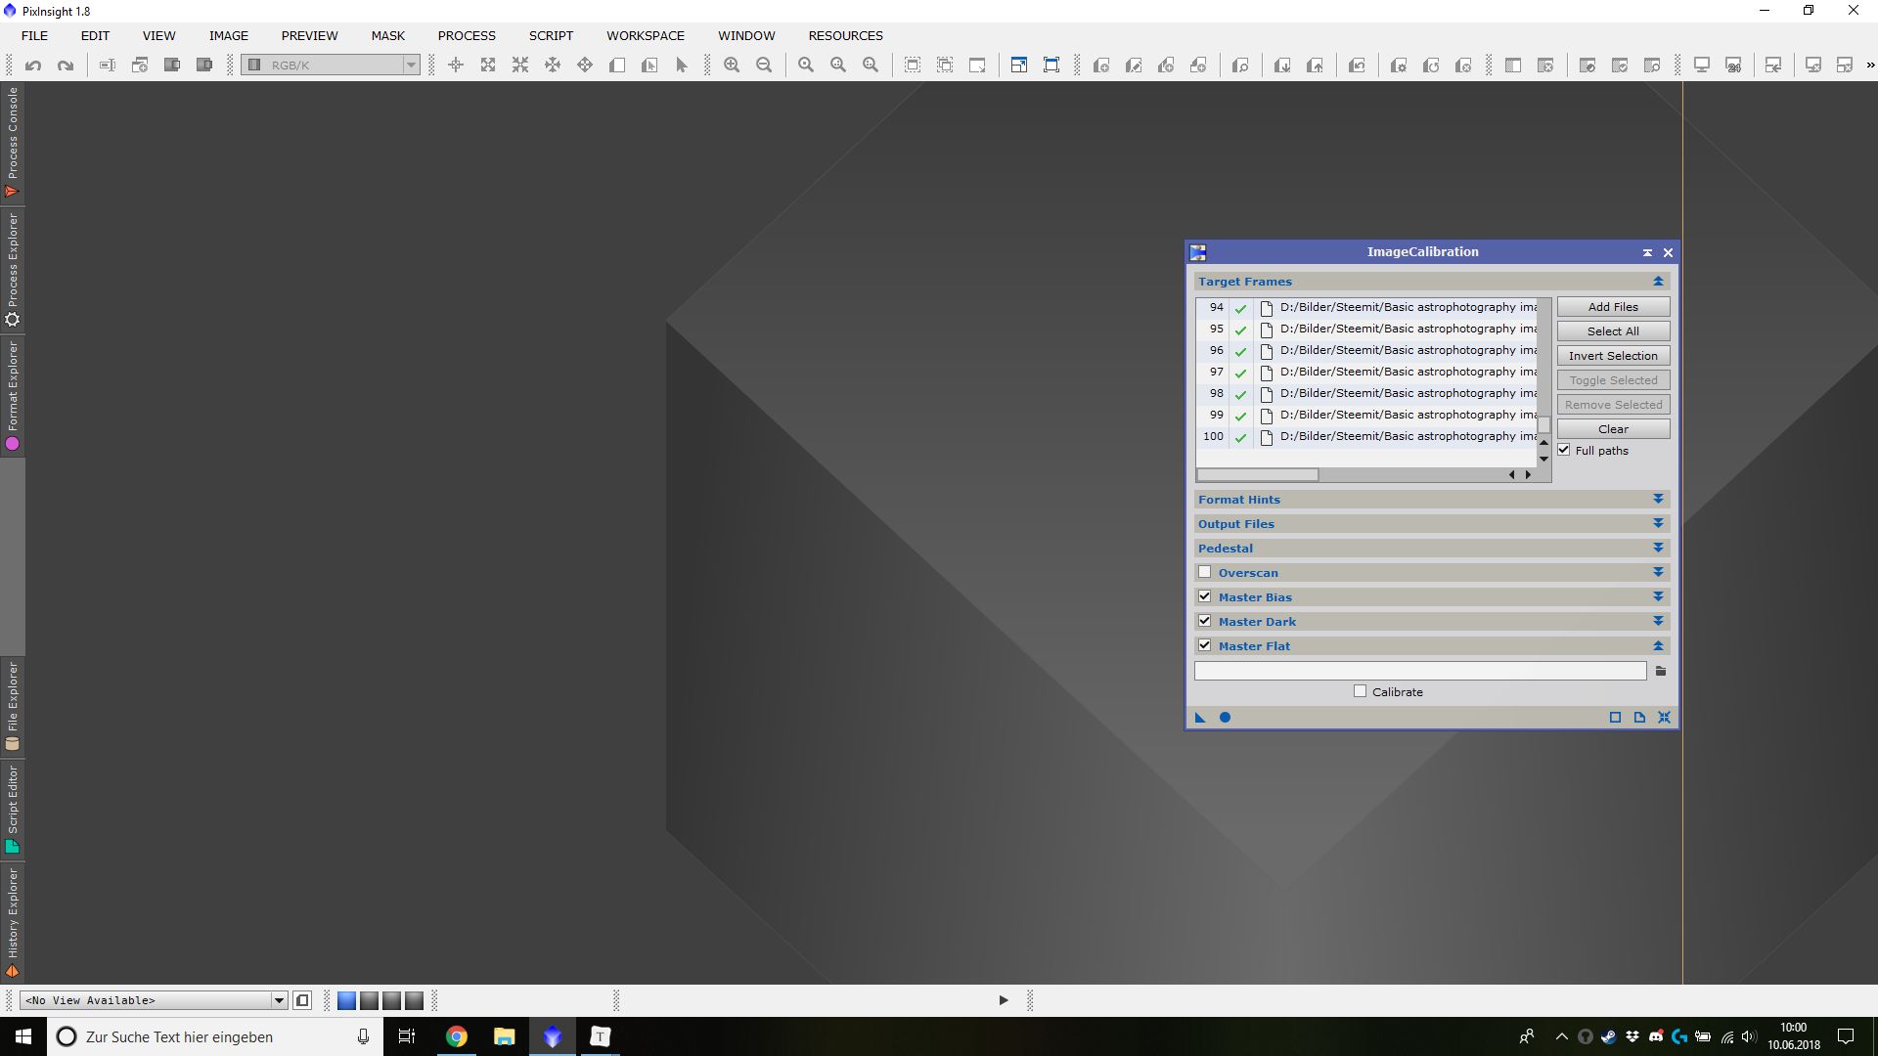Click the 24-bit display icon
Viewport: 1878px width, 1056px height.
1734,66
